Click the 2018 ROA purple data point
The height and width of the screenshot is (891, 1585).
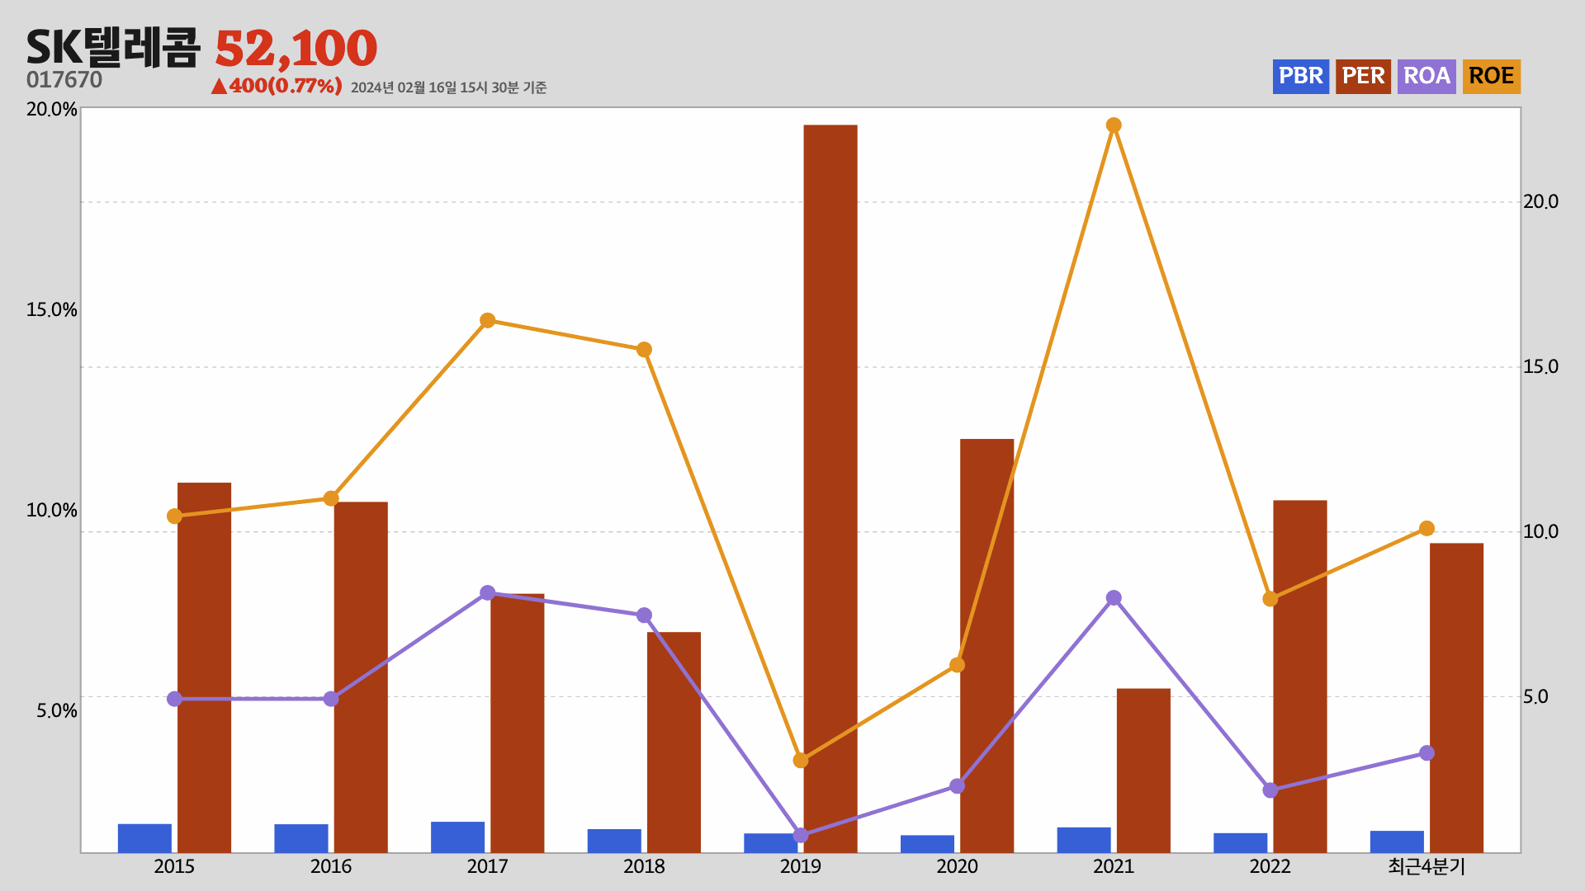[x=644, y=615]
